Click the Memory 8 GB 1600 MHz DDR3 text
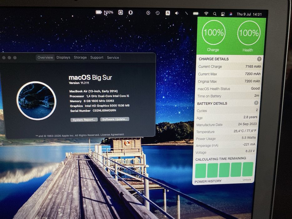This screenshot has height=219, width=292. click(92, 101)
